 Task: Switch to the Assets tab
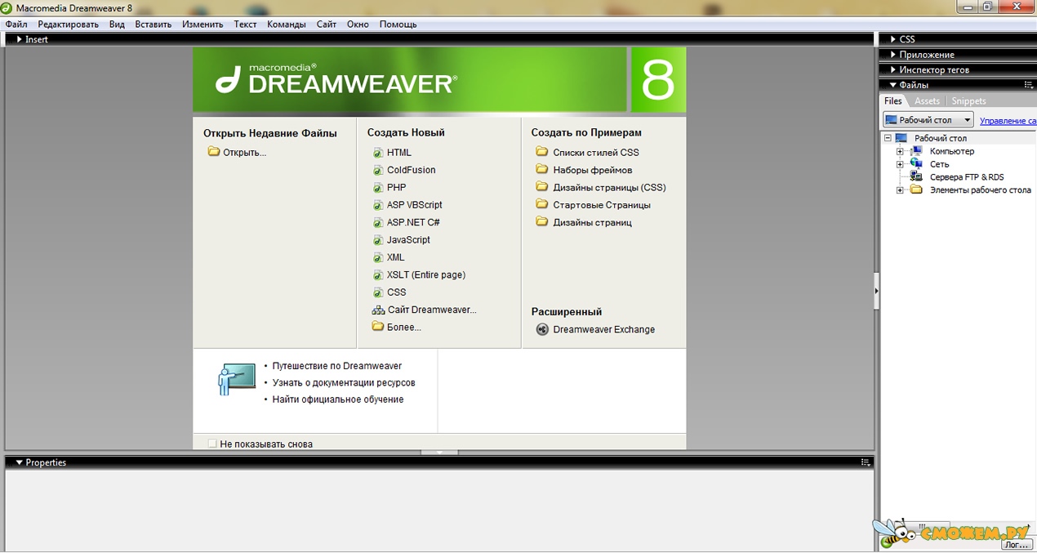click(927, 101)
